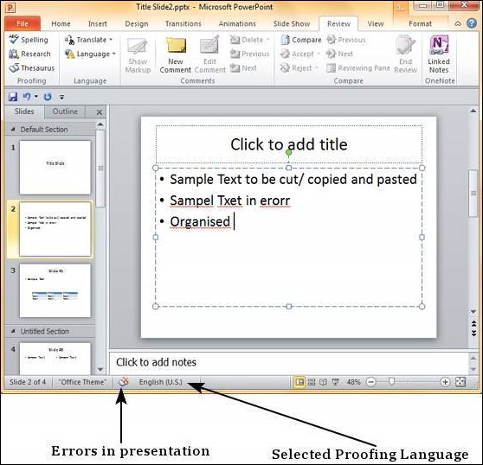
Task: Zoom in with the plus button
Action: (445, 382)
